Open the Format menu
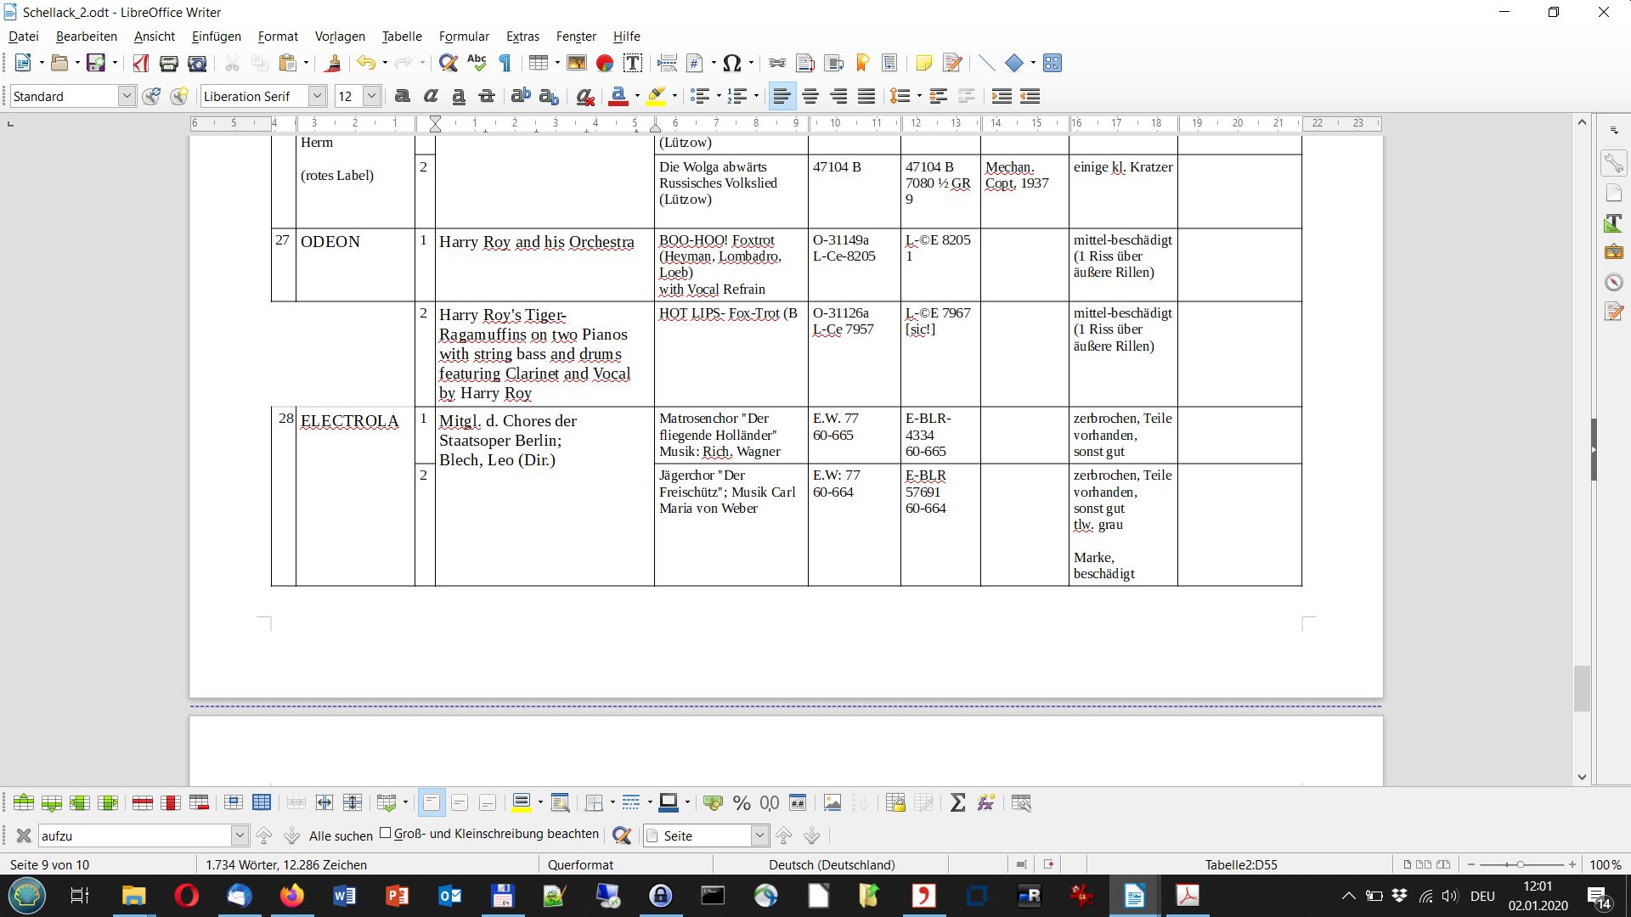1631x917 pixels. (278, 37)
